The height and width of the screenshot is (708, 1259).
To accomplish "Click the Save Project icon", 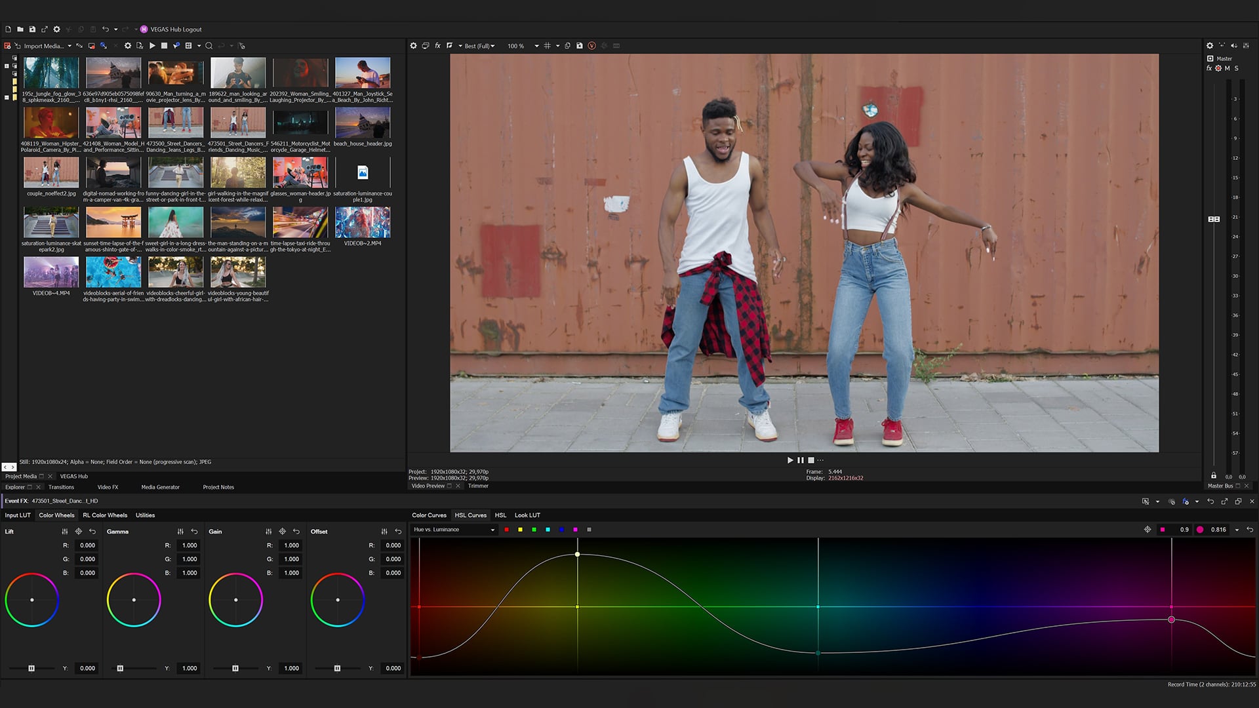I will click(x=33, y=29).
